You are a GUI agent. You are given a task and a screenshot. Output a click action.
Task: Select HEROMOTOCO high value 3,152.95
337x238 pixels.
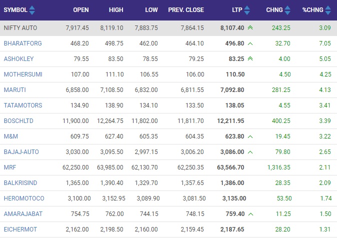113,198
